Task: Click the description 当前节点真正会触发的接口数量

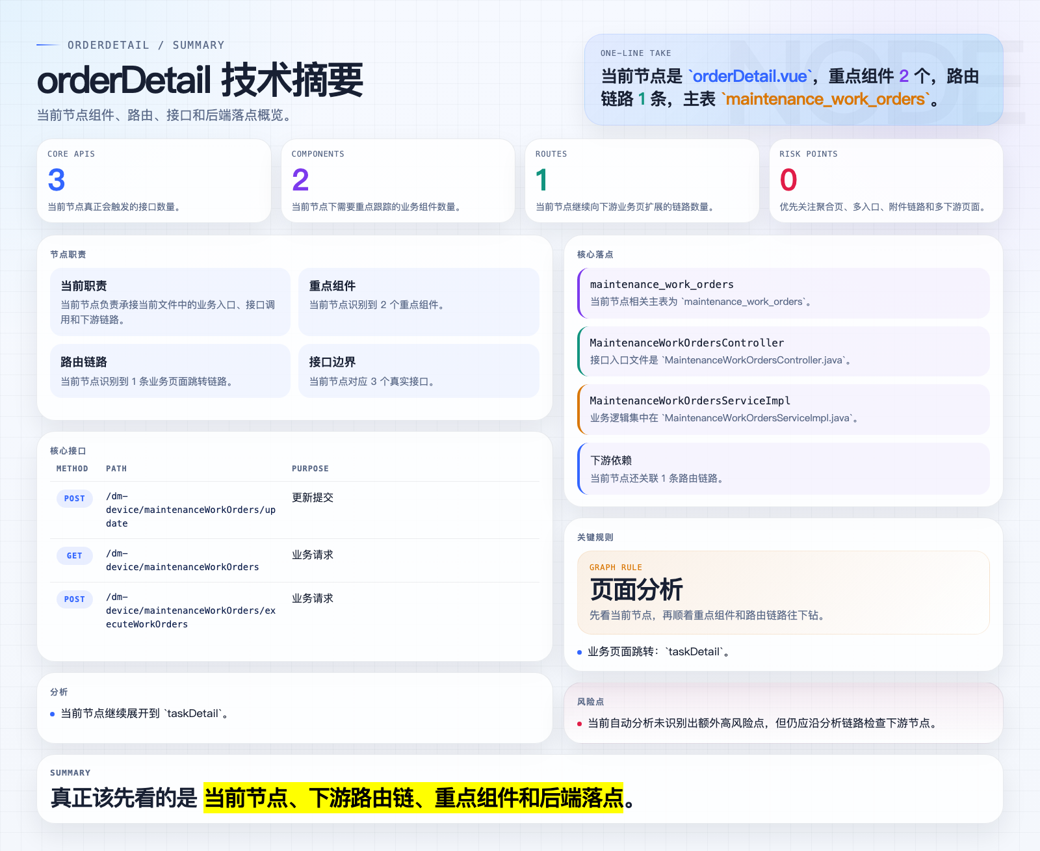Action: 116,207
